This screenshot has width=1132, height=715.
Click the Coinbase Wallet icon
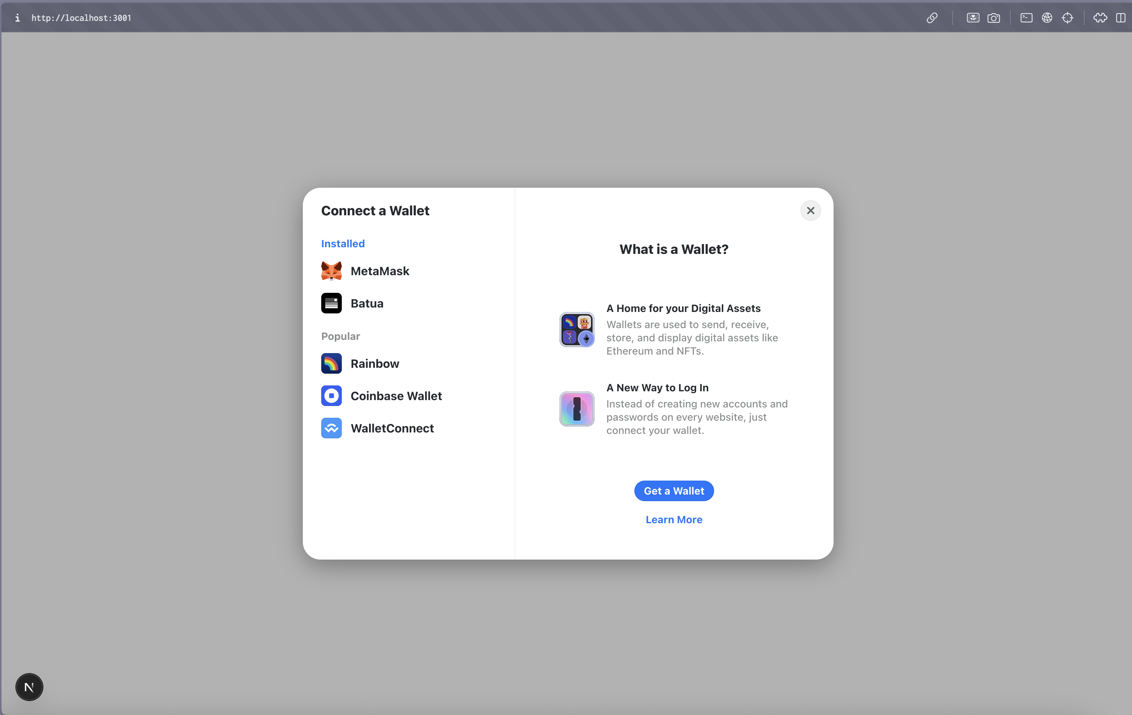pyautogui.click(x=332, y=396)
